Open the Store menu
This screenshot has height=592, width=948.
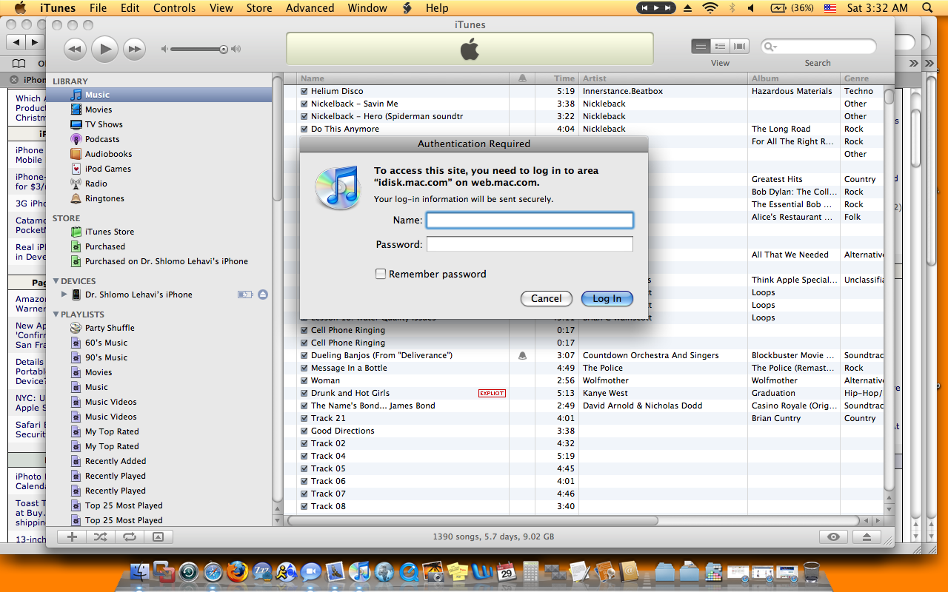click(259, 8)
